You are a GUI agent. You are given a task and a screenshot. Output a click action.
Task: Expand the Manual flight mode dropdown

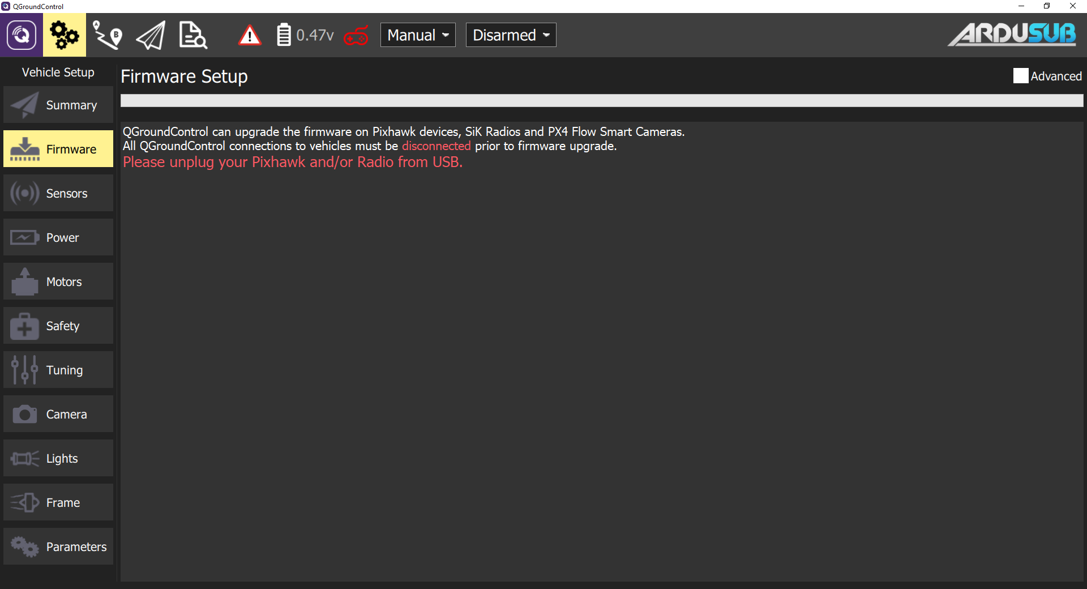418,35
